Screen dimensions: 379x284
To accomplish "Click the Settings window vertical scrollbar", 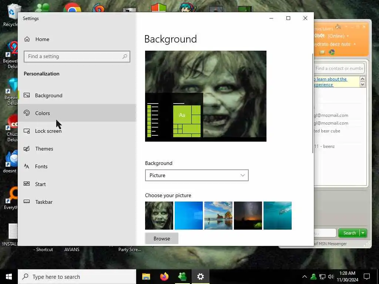I will point(313,104).
